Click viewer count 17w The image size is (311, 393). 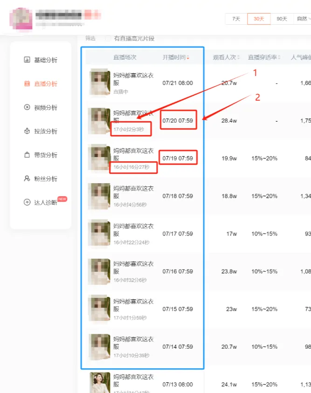(232, 234)
